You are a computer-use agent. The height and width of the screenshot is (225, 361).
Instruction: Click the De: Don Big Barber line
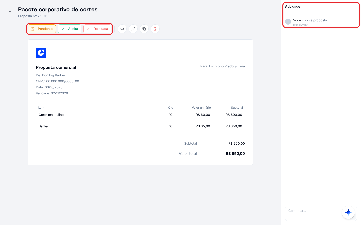(x=50, y=75)
